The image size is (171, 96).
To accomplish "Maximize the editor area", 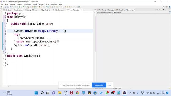I will pyautogui.click(x=95, y=9).
